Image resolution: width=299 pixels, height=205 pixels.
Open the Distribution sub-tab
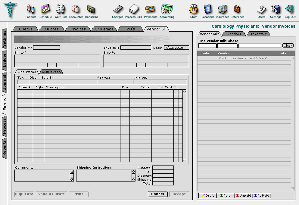point(51,72)
